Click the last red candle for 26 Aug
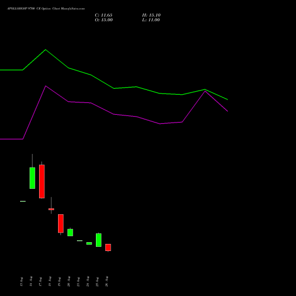The width and height of the screenshot is (296, 296). pyautogui.click(x=108, y=247)
